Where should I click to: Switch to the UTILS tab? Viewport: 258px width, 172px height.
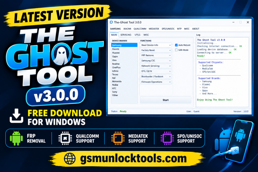[x=137, y=35]
